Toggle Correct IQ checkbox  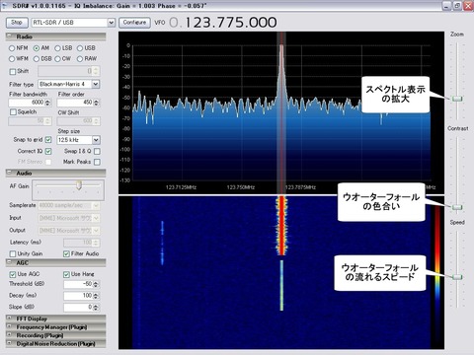[x=48, y=151]
